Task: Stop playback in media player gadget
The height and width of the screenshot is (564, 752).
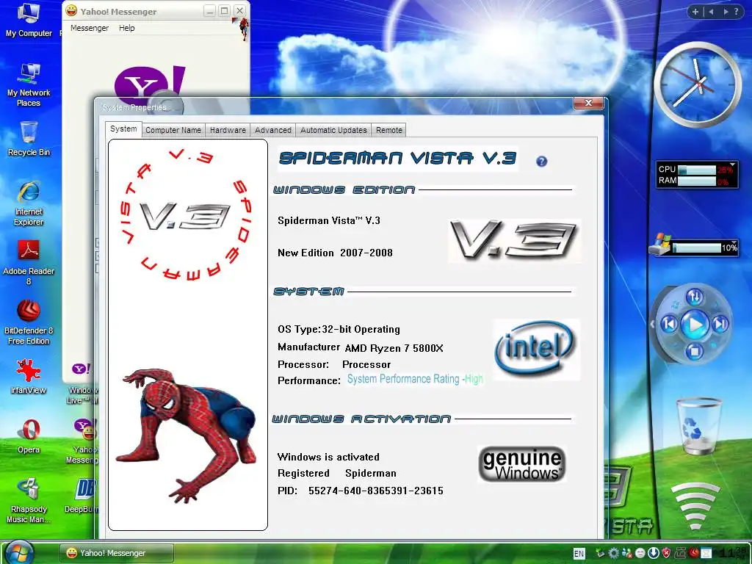Action: pos(694,351)
